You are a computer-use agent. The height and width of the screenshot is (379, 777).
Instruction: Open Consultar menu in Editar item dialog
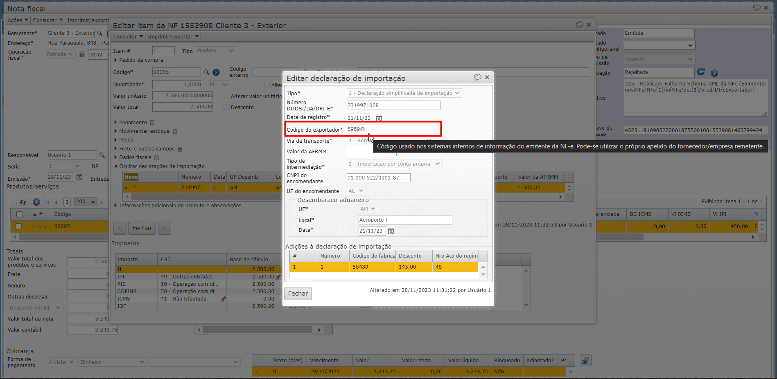pos(128,36)
